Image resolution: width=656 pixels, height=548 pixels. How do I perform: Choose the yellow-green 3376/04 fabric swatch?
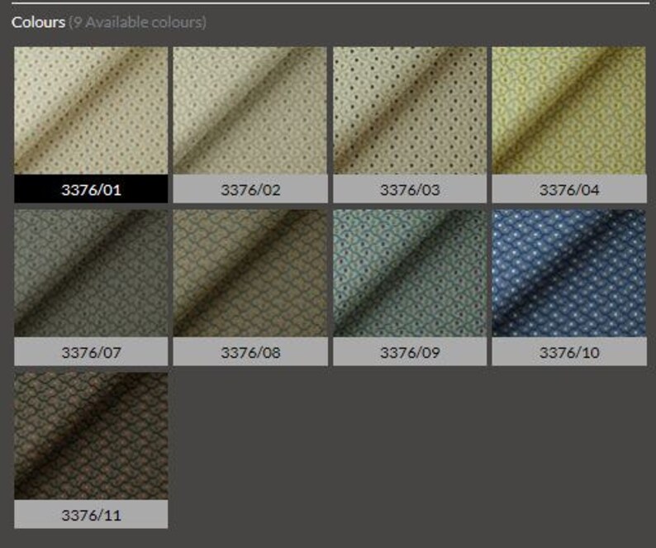[569, 111]
